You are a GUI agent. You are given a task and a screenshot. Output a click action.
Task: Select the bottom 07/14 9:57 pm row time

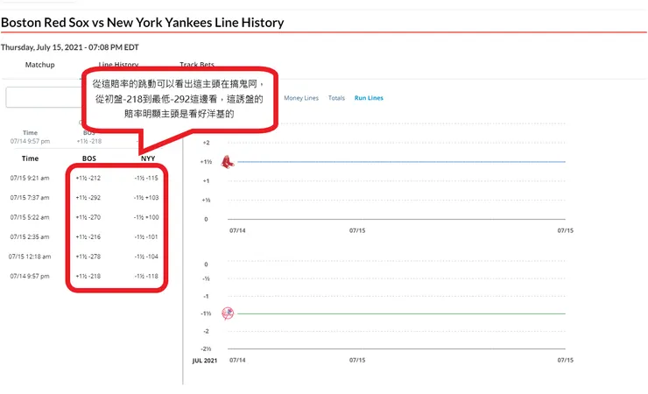pos(30,276)
